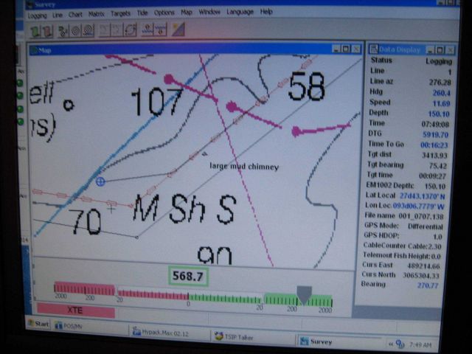Click the 568.7 cross-track value box
The height and width of the screenshot is (354, 472).
coord(188,276)
